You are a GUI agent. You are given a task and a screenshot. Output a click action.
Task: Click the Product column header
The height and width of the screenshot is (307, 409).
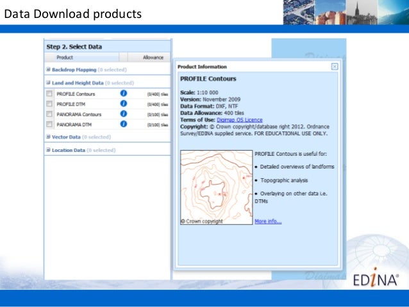pyautogui.click(x=81, y=58)
